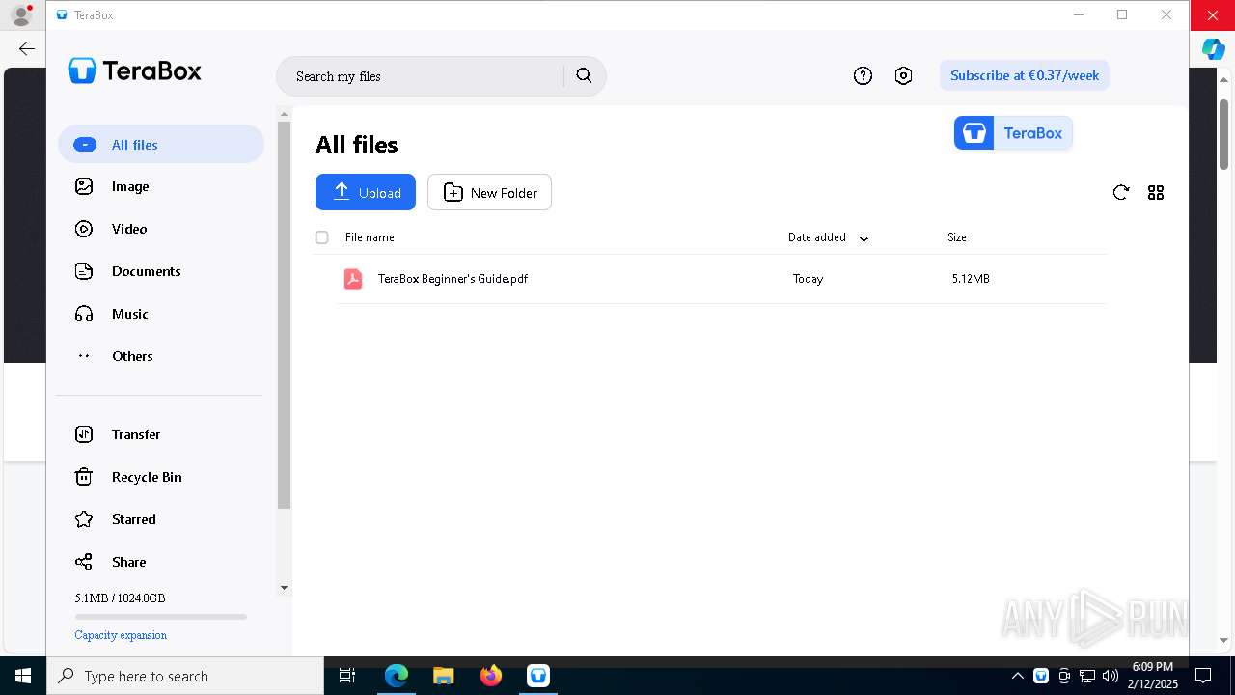Open the volume tray icon
1235x695 pixels.
1111,676
